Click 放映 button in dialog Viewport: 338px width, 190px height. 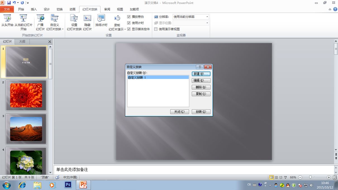coord(201,112)
